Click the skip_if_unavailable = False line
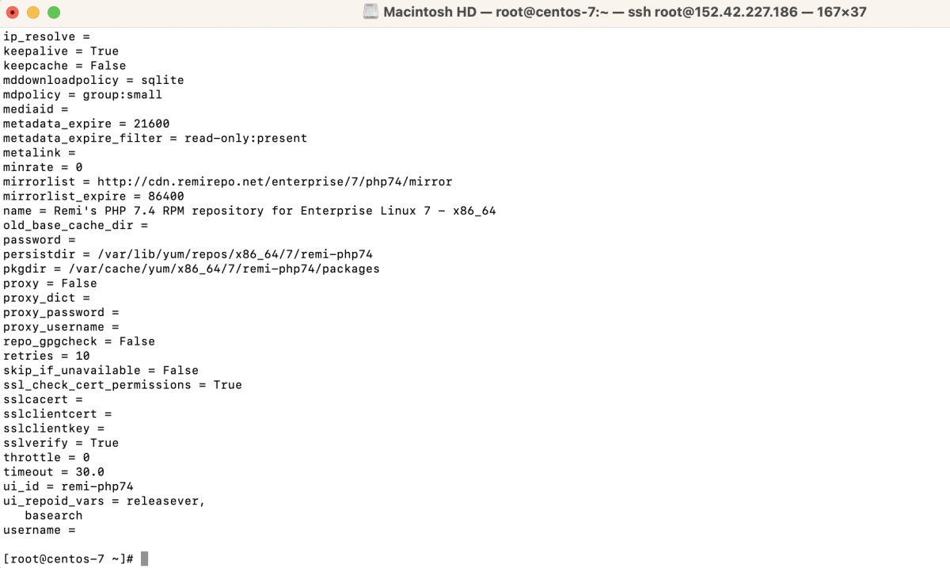The width and height of the screenshot is (950, 568). click(101, 370)
